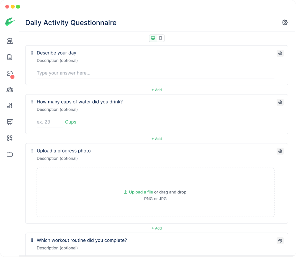Image resolution: width=296 pixels, height=257 pixels.
Task: Switch to mobile preview mode
Action: 160,38
